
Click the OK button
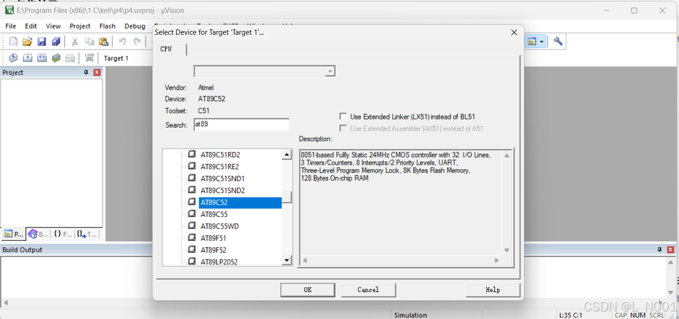(x=308, y=289)
